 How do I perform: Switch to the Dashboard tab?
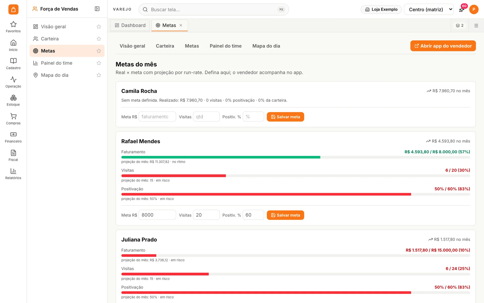[130, 25]
